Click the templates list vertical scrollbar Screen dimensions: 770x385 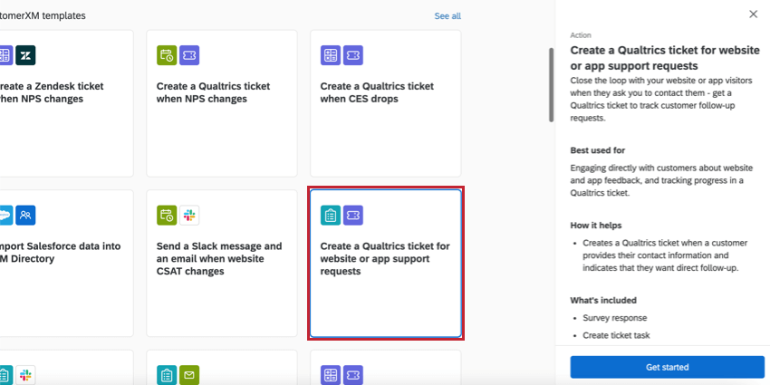[550, 84]
